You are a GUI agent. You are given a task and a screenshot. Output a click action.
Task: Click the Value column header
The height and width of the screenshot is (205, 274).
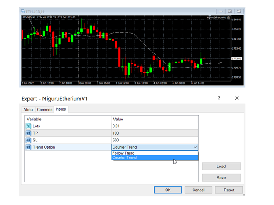coord(118,119)
